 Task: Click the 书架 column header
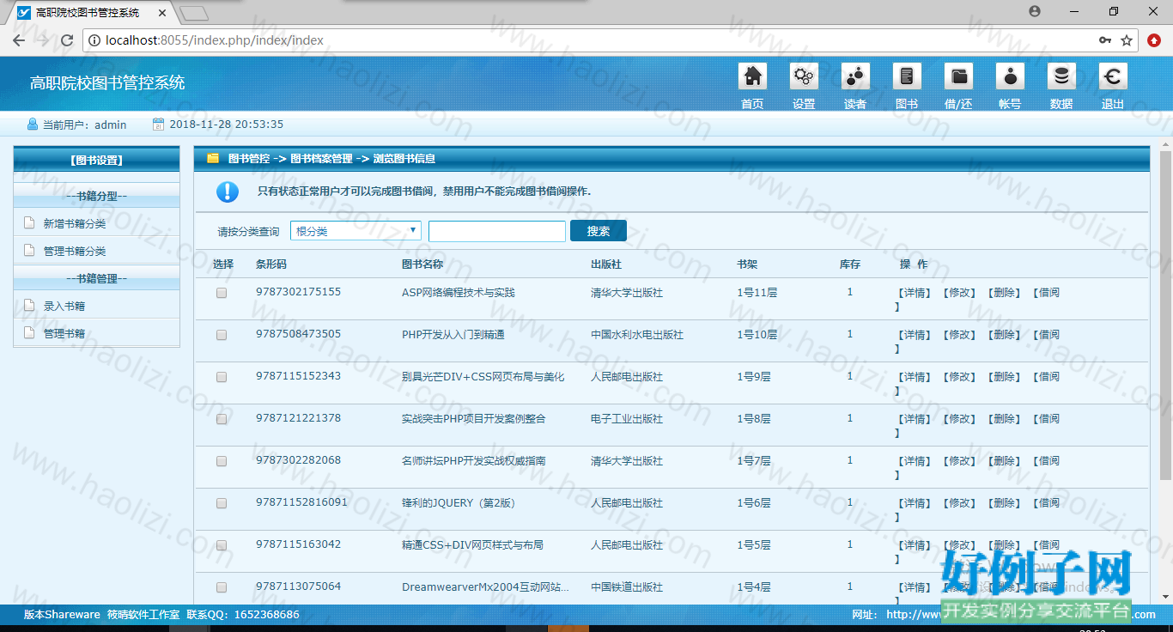point(747,264)
